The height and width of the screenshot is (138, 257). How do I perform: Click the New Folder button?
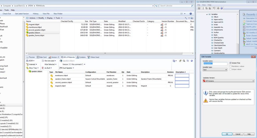[x=58, y=14]
